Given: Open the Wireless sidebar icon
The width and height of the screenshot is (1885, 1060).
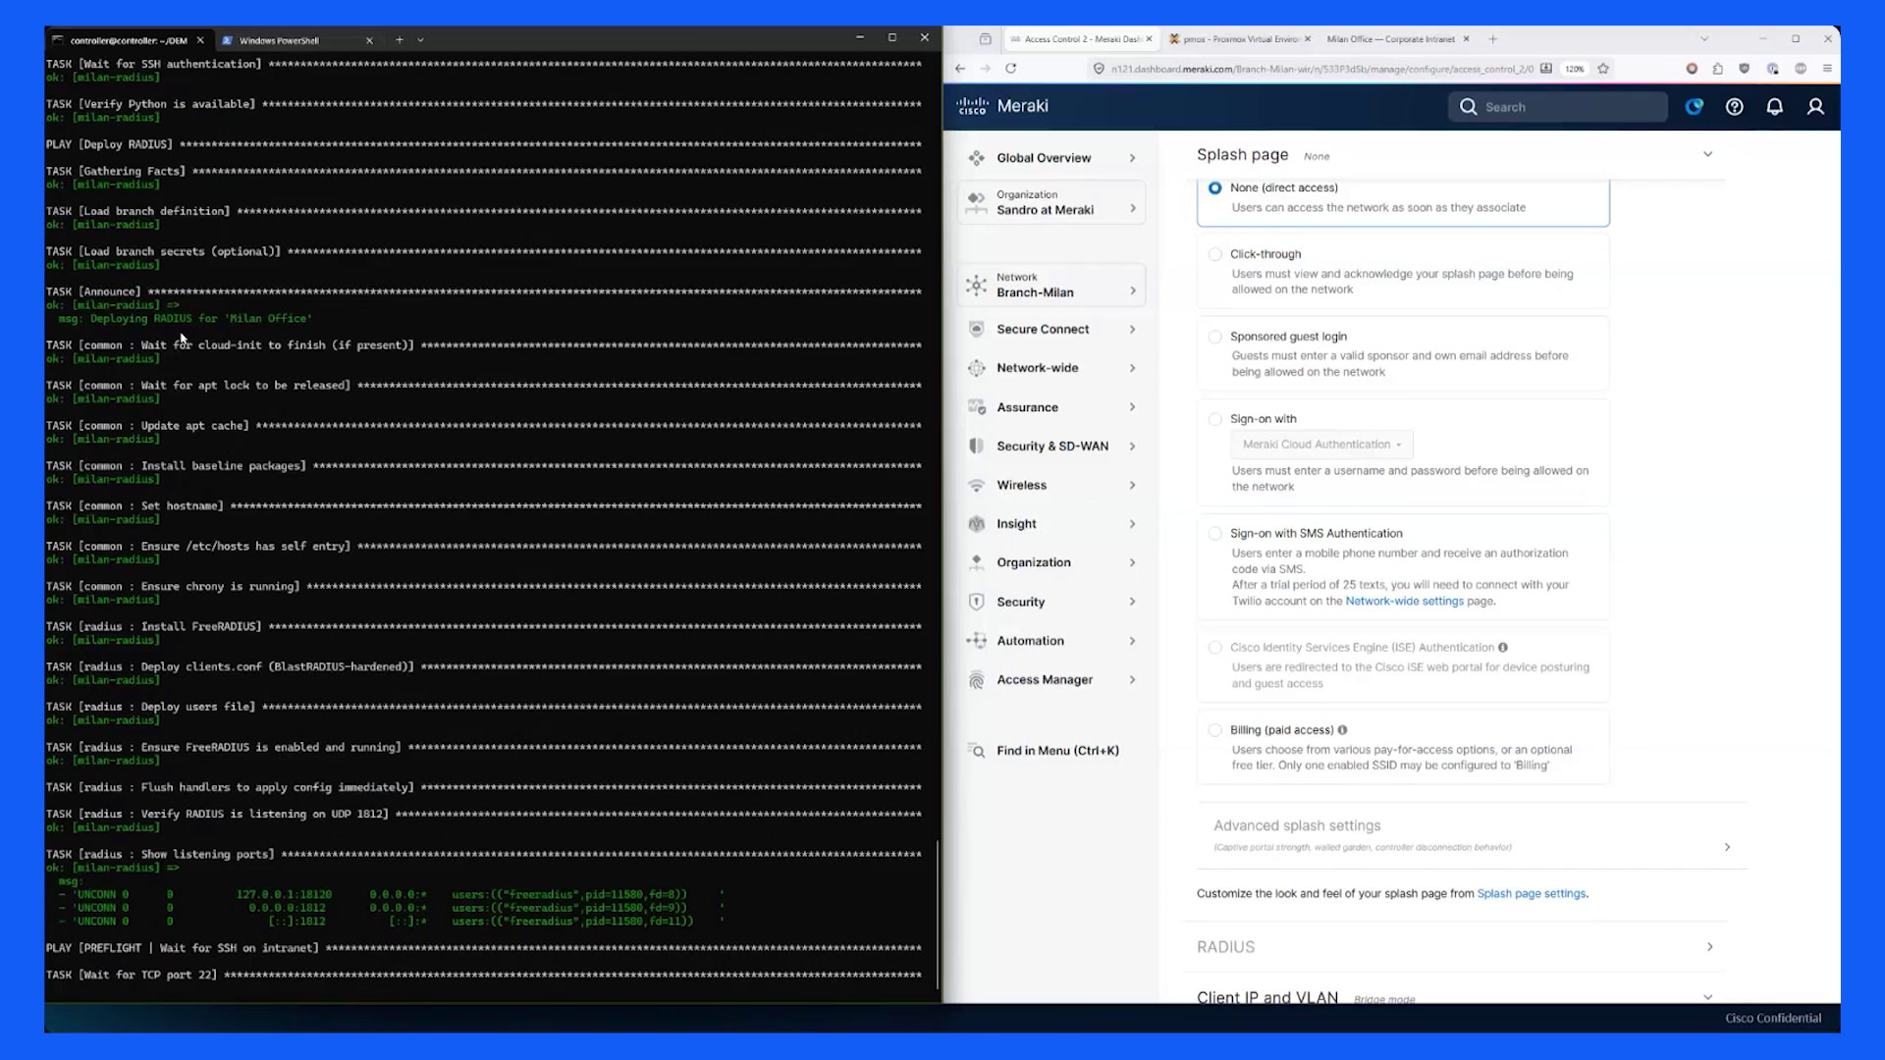Looking at the screenshot, I should 976,485.
